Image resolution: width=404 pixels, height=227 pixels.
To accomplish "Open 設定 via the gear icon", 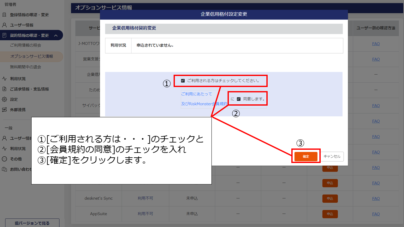I will 4,99.
